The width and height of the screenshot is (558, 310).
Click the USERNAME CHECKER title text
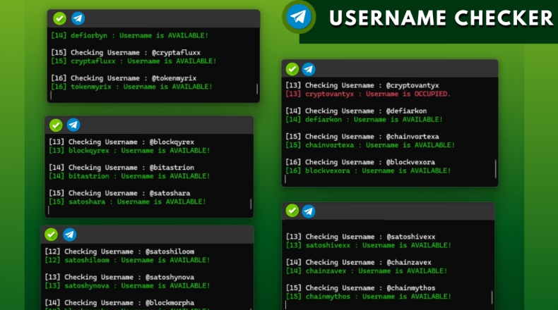(441, 18)
